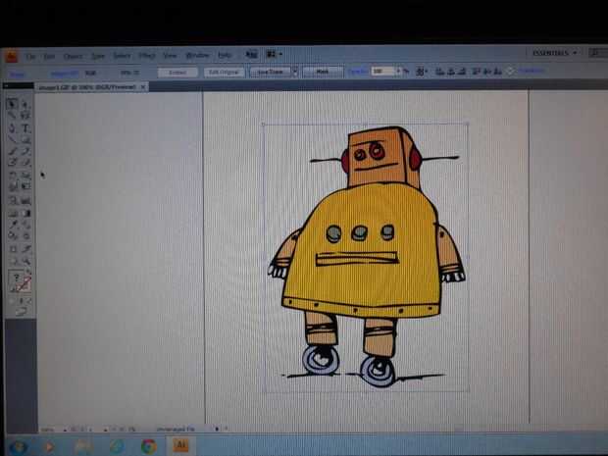Select the Live Paint Selection tool
608x456 pixels.
pos(25,235)
